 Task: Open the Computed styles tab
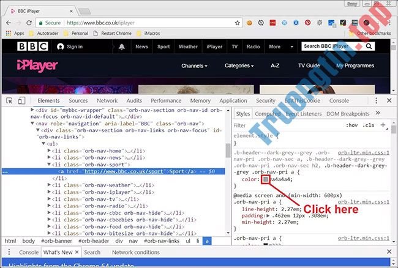pos(268,114)
